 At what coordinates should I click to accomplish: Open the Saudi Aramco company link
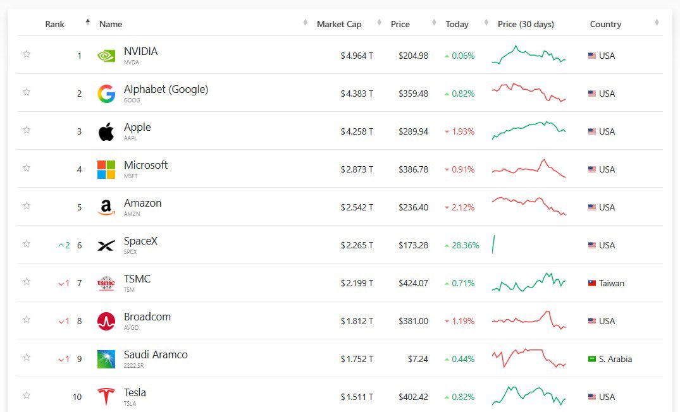click(156, 355)
